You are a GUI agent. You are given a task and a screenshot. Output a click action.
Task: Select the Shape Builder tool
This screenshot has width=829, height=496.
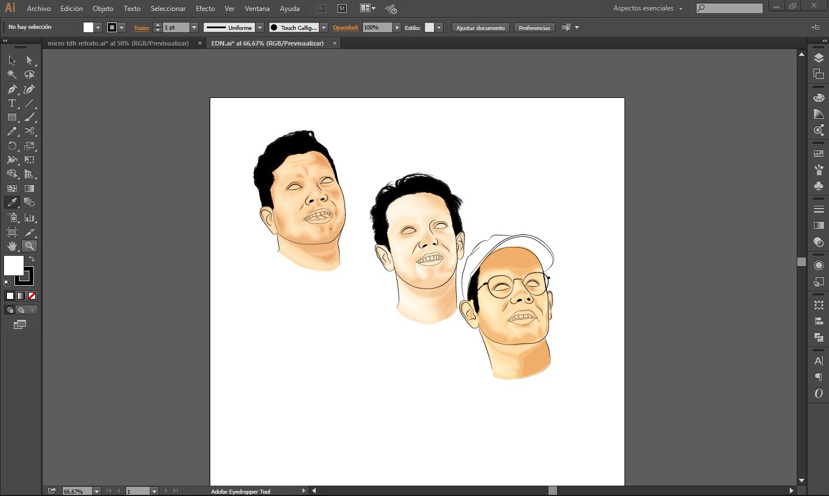[12, 173]
